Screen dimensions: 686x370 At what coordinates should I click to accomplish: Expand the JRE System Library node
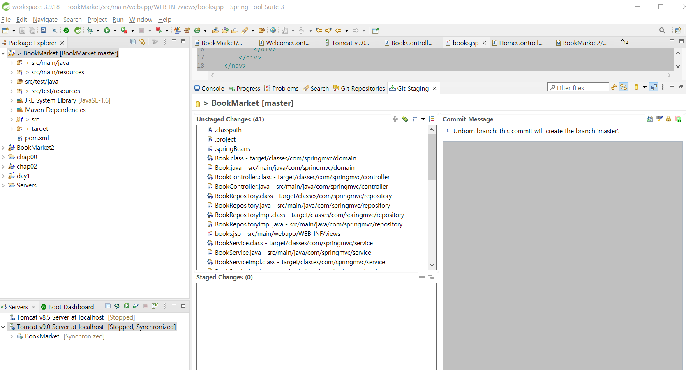[x=12, y=100]
